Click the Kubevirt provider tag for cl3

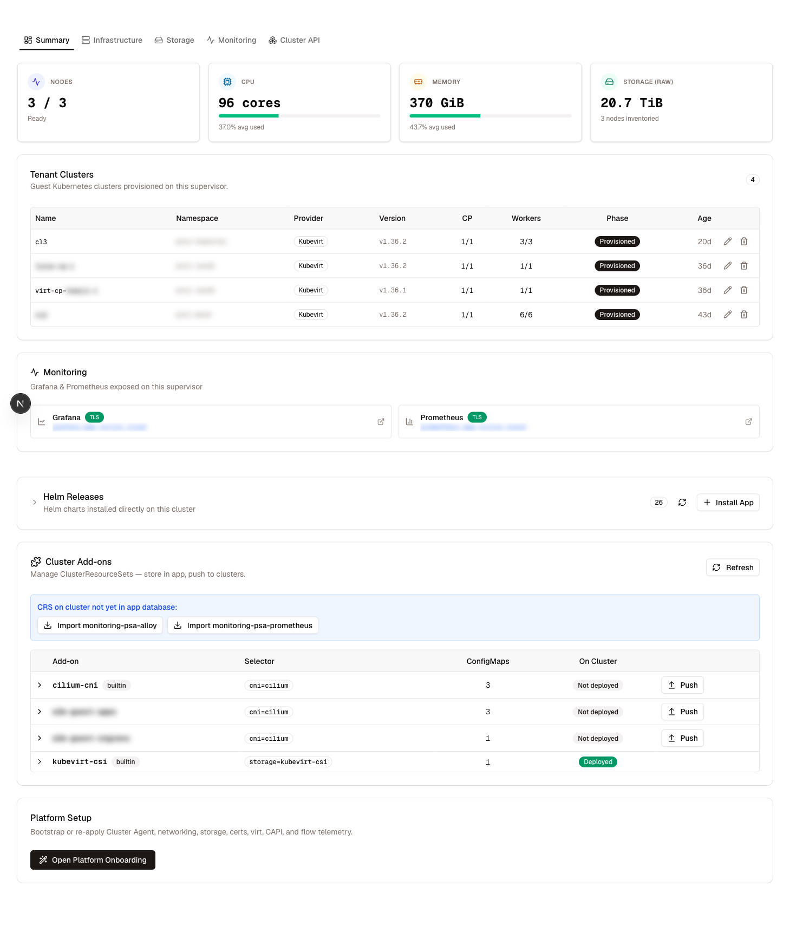pyautogui.click(x=311, y=242)
